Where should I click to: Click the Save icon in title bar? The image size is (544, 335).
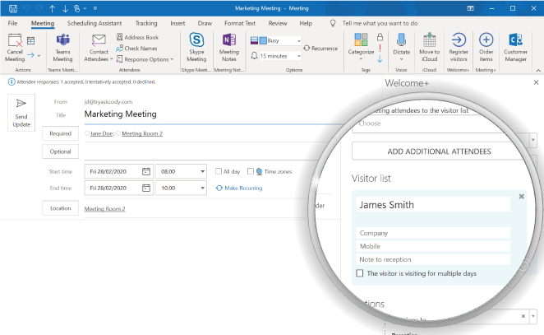coord(13,9)
